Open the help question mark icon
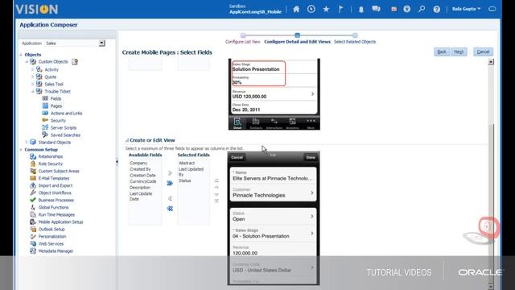Viewport: 515px width, 290px height. 436,9
